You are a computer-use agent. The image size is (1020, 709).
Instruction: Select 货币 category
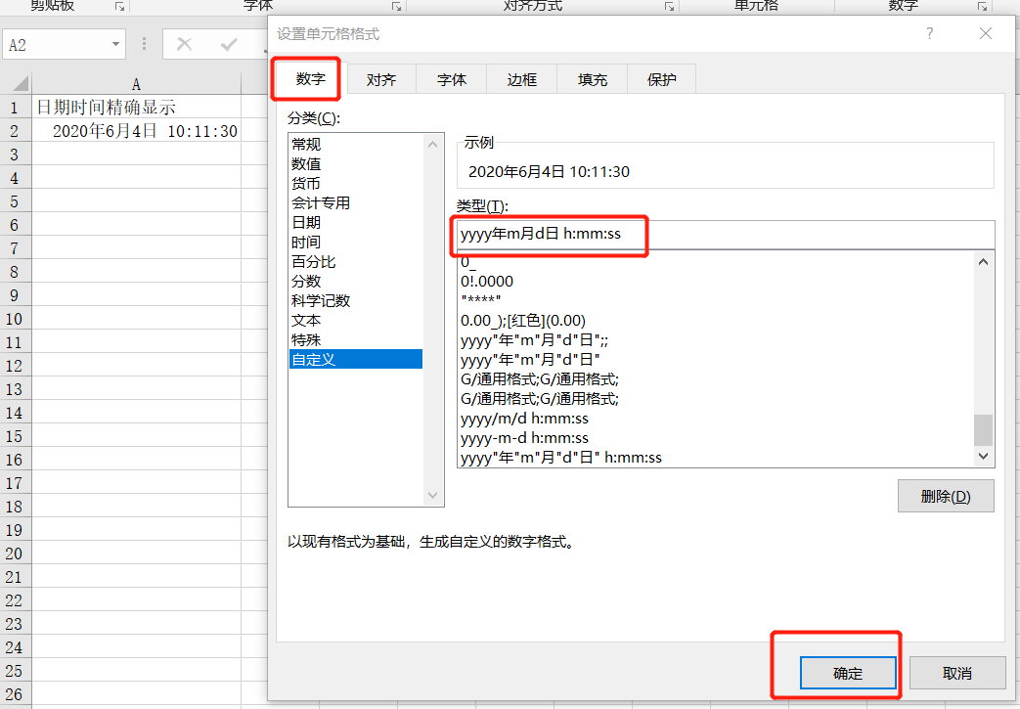pos(356,184)
